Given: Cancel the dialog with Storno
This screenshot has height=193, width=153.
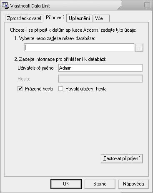Looking at the screenshot, I should 100,184.
